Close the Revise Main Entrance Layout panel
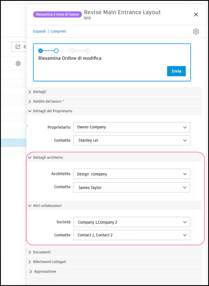The width and height of the screenshot is (209, 286). tap(196, 14)
